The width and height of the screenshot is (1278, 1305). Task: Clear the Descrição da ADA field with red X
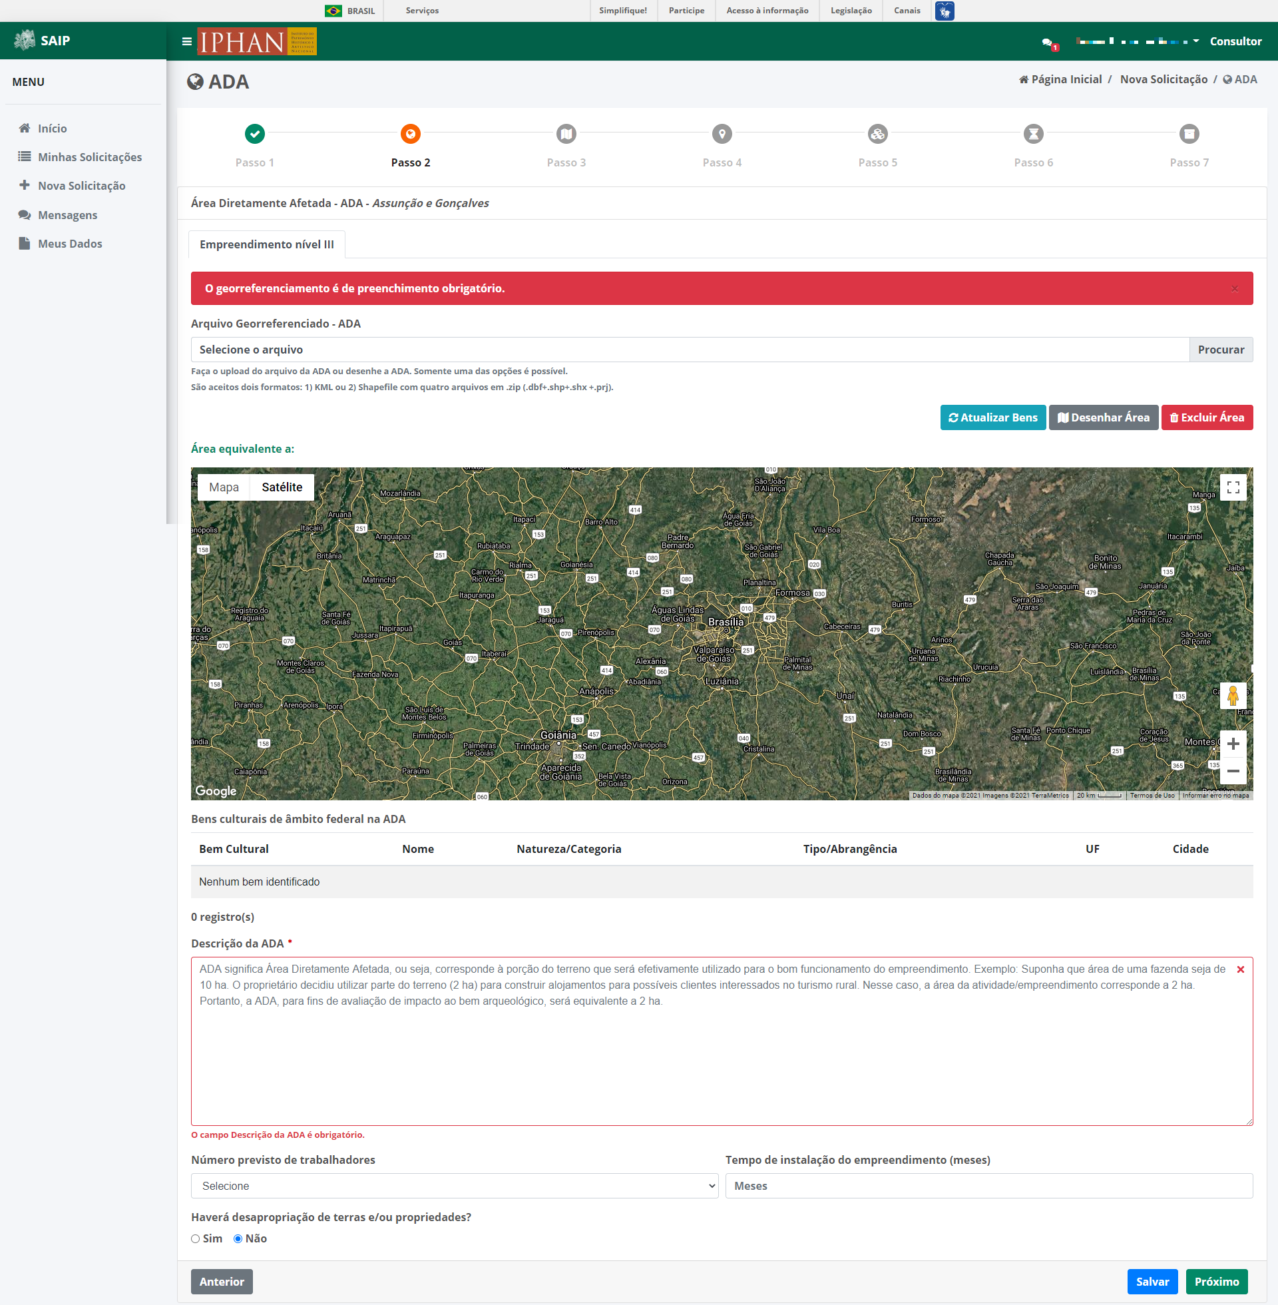1240,969
